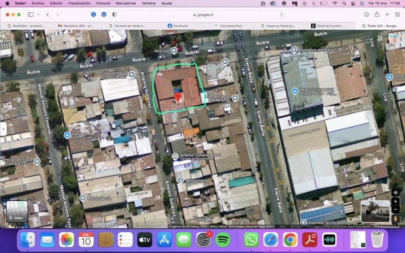
Task: Select Emiliano Enrique Carvajal Yanez marker
Action: tap(37, 161)
